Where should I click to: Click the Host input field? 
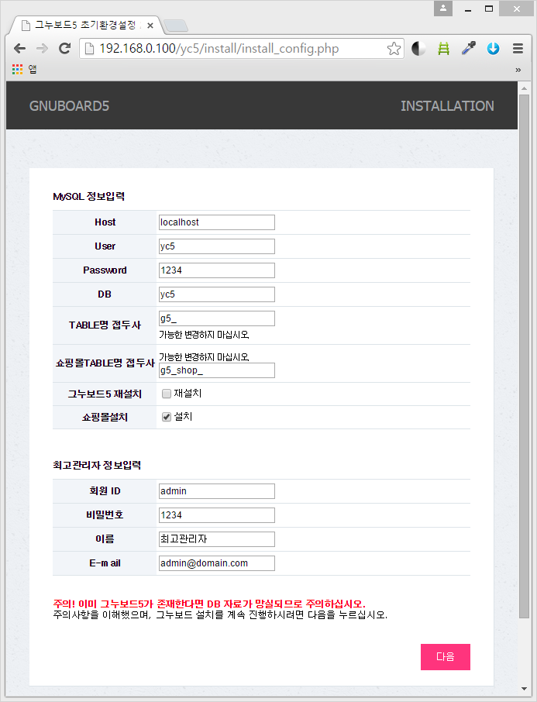(x=217, y=222)
